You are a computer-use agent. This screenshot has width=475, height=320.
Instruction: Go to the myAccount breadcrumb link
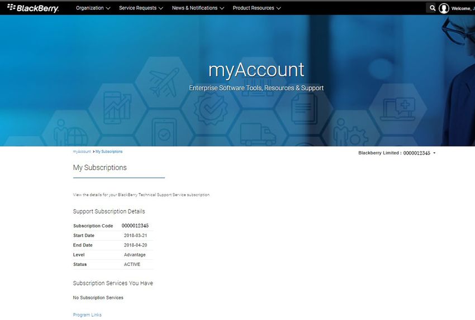click(x=82, y=152)
